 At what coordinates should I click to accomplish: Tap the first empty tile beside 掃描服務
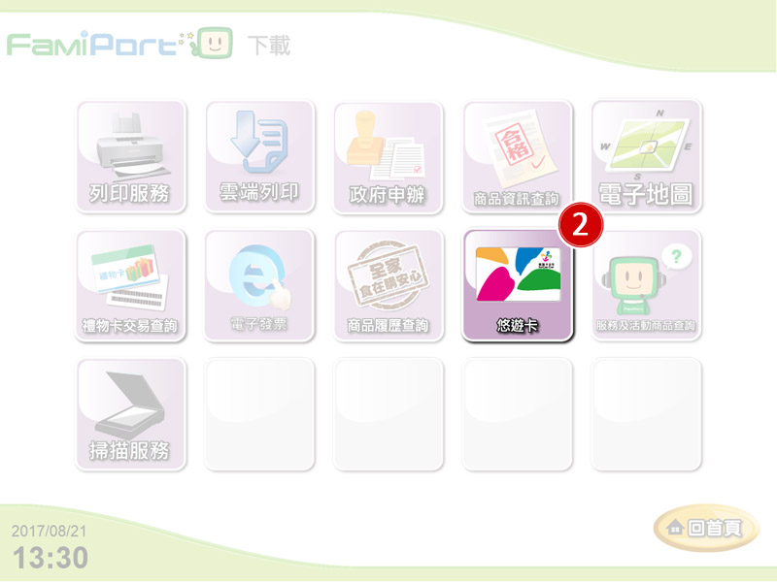[259, 414]
